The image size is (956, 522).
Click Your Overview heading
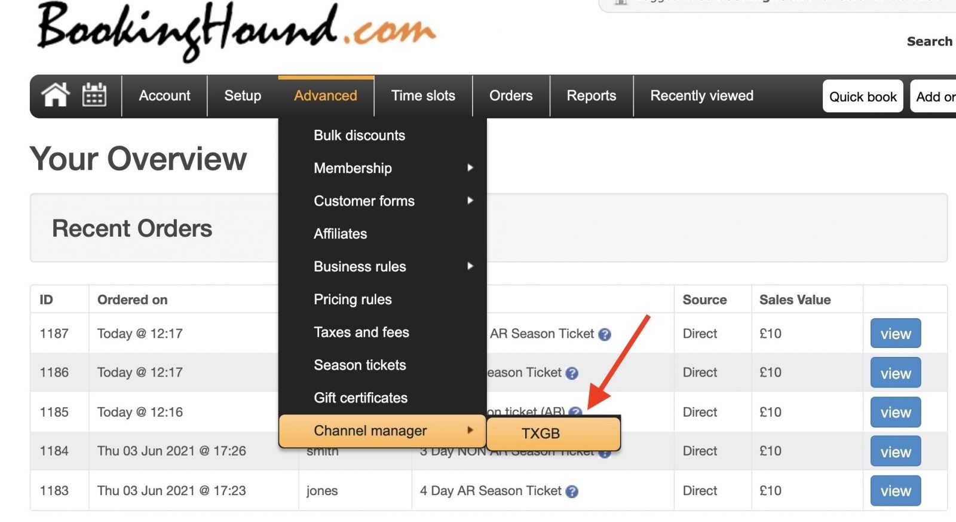point(138,158)
